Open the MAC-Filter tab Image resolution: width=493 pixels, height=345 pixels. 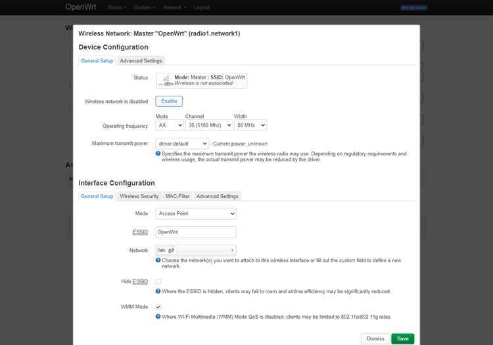click(x=177, y=196)
